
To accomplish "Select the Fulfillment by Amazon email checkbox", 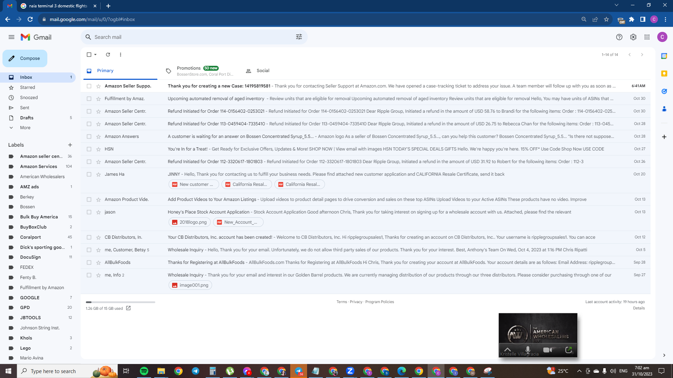I will pyautogui.click(x=89, y=99).
